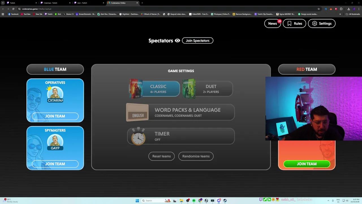Open the Facebook bookmark
Viewport: 362px width, 204px height.
coord(13,14)
